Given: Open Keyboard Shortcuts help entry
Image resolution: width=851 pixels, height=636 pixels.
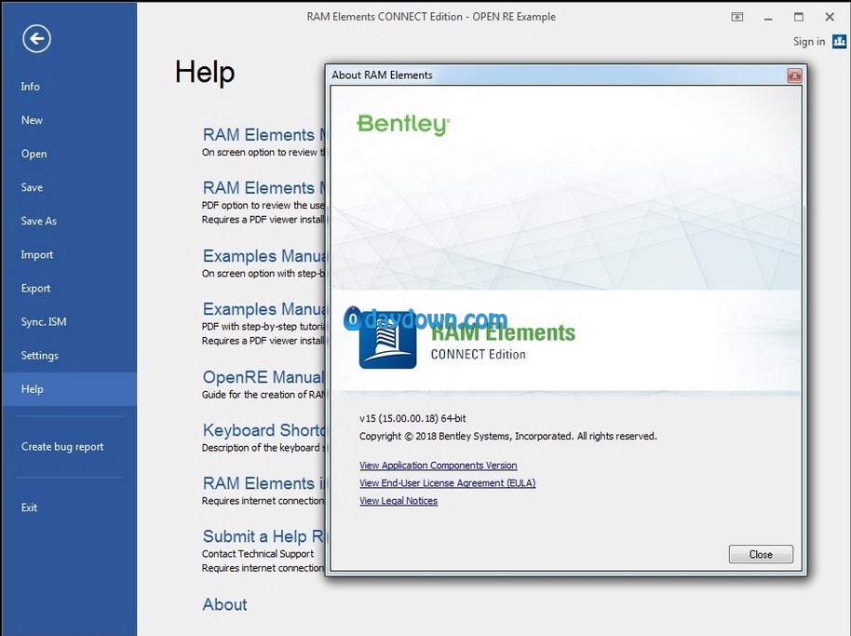Looking at the screenshot, I should [263, 430].
